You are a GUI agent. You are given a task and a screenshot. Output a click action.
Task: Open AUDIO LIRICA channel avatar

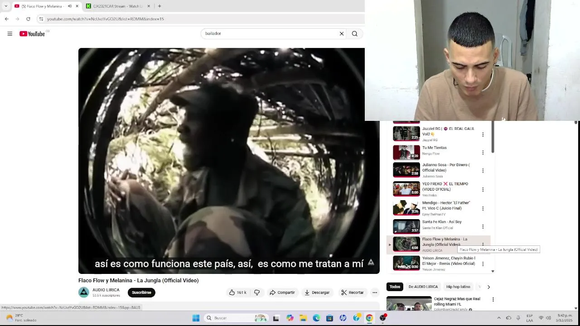tap(84, 292)
